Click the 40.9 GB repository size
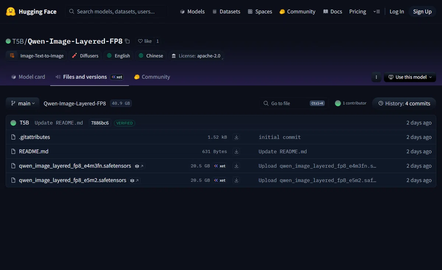 click(x=121, y=103)
